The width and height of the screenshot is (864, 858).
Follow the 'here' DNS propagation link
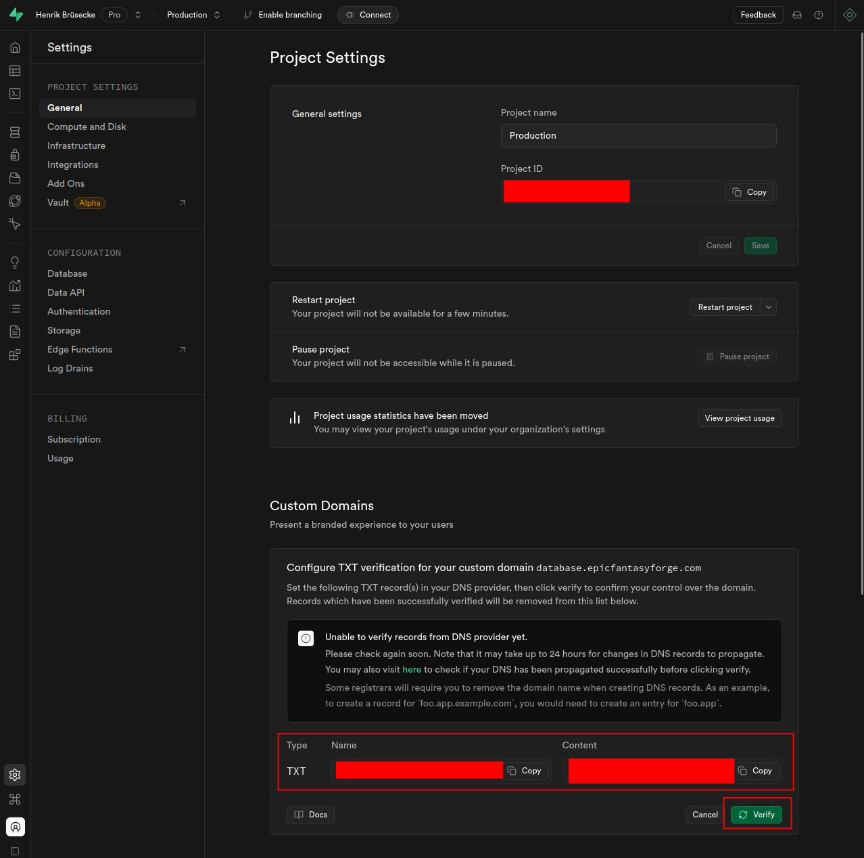(x=412, y=669)
